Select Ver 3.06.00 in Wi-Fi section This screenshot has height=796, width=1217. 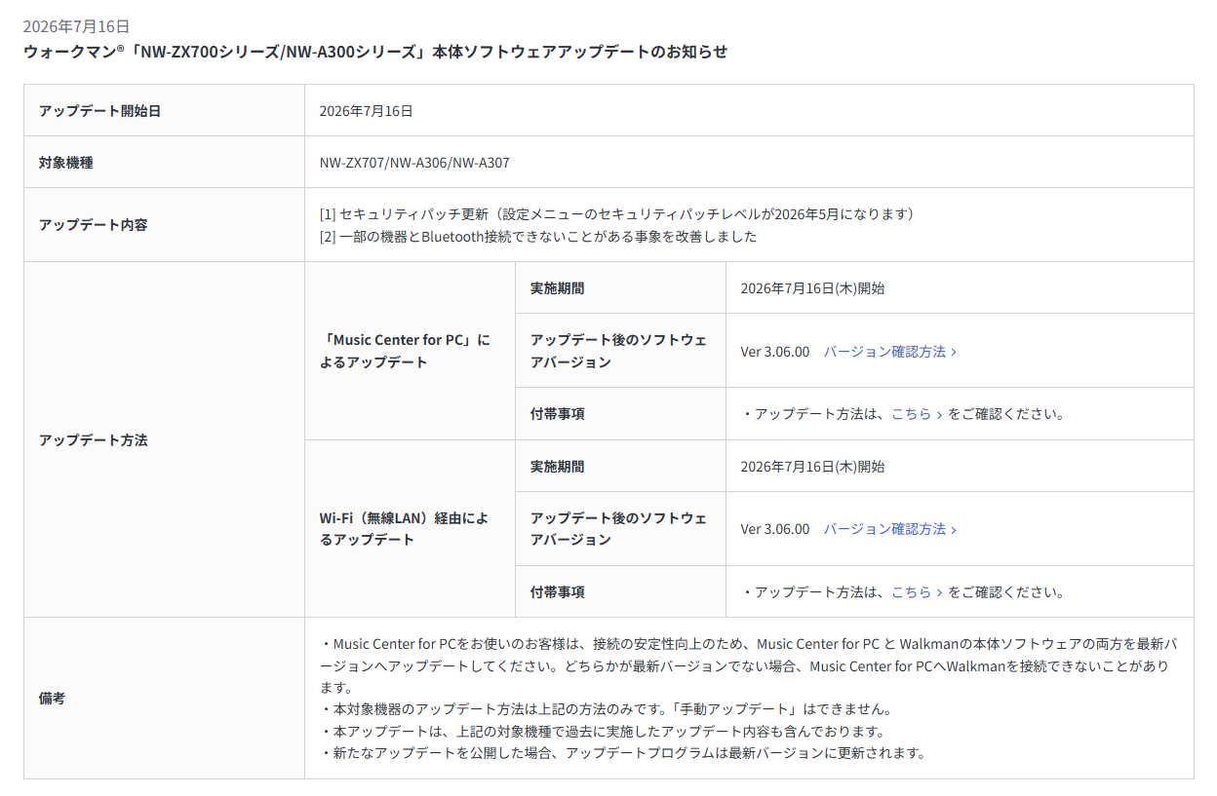coord(775,529)
